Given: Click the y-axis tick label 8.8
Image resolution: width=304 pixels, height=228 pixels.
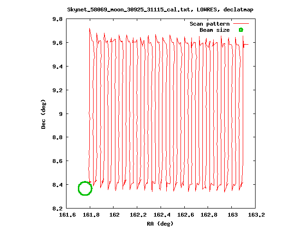Looking at the screenshot, I should pos(57,137).
